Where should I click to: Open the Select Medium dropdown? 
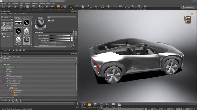(x=56, y=43)
